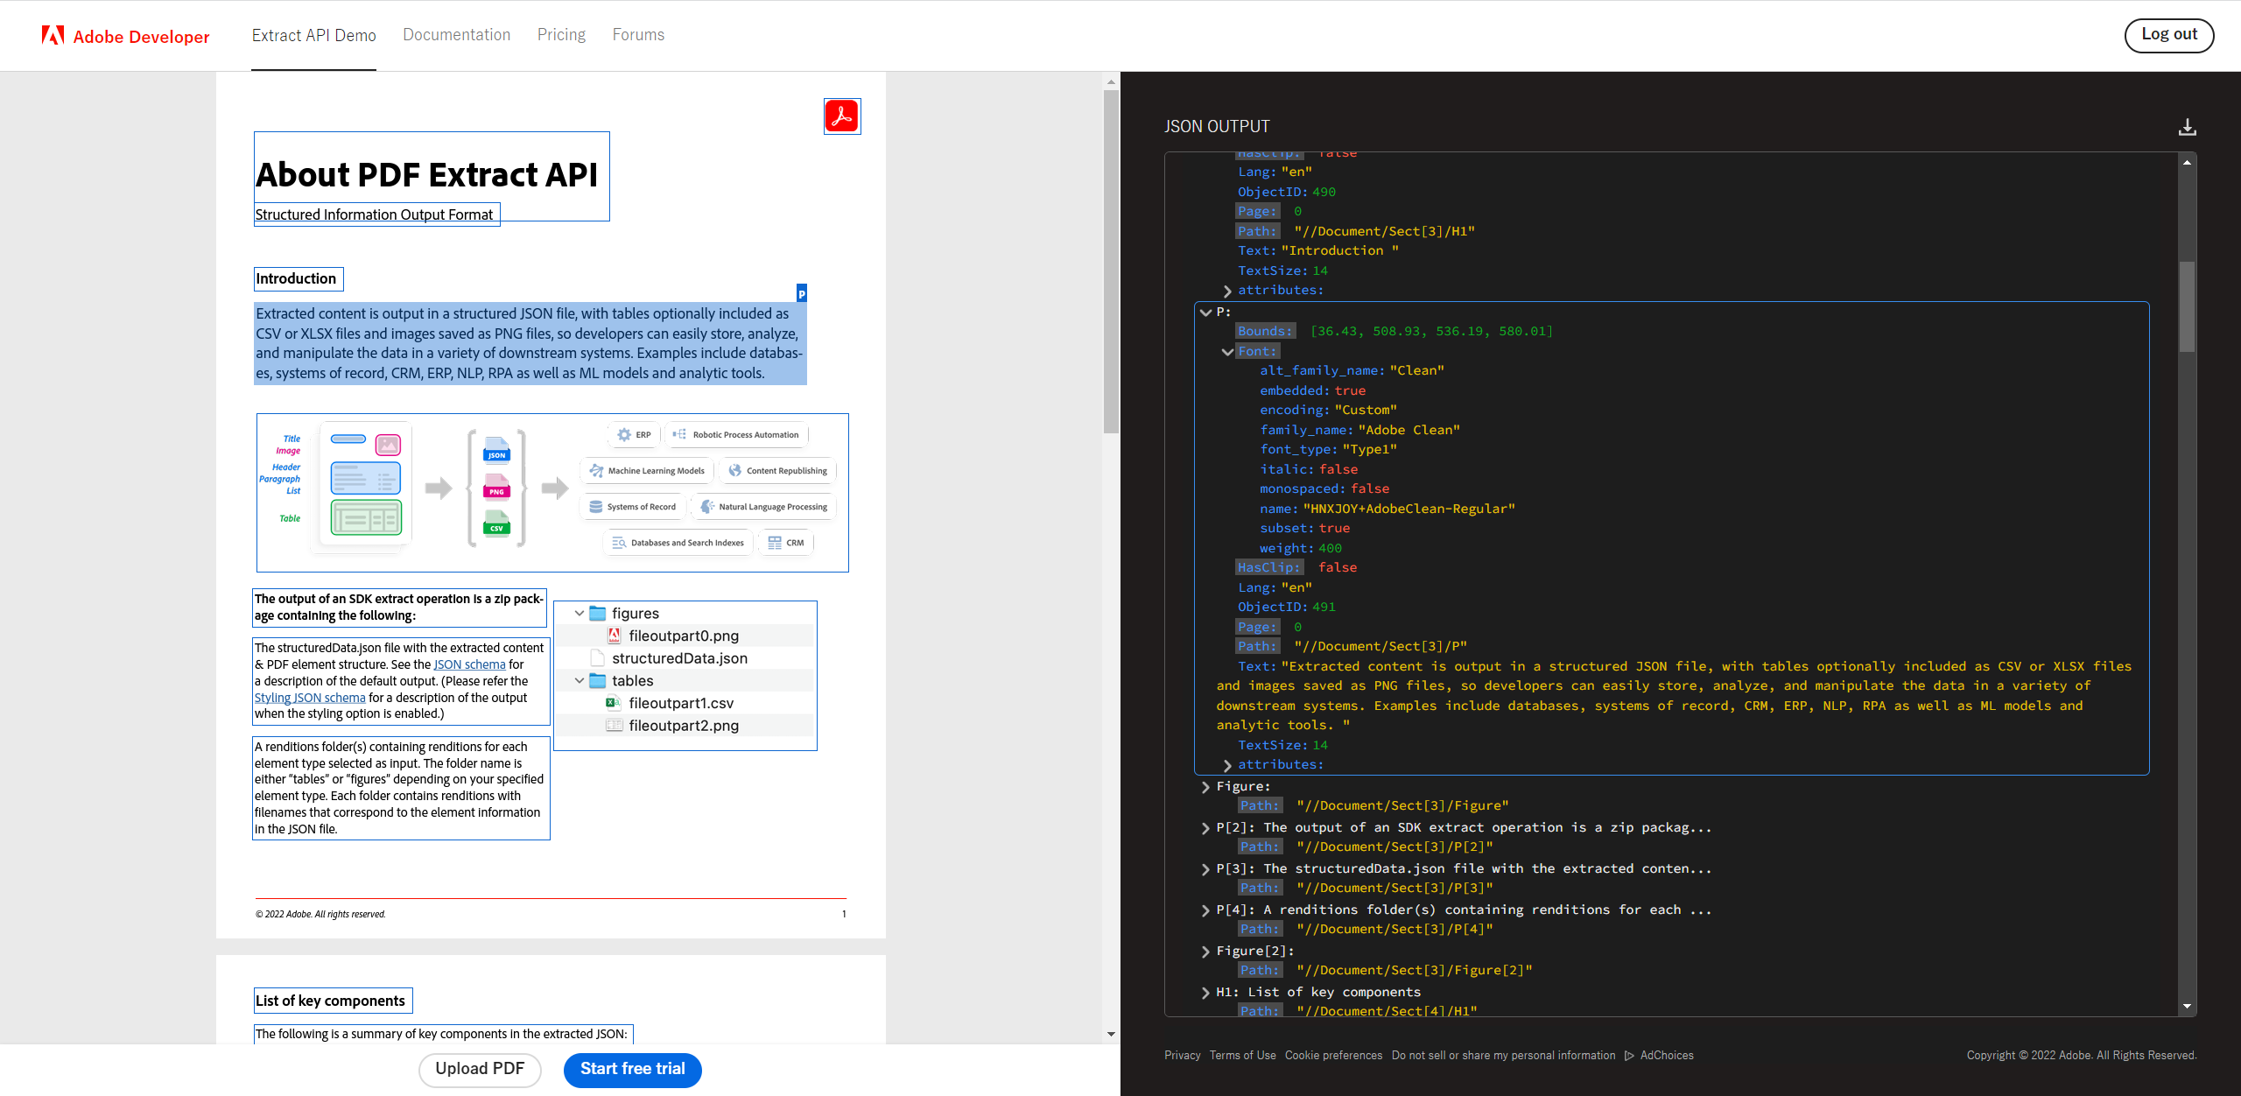Click the Start free trial button
Screen dimensions: 2241x1096
tap(632, 1070)
